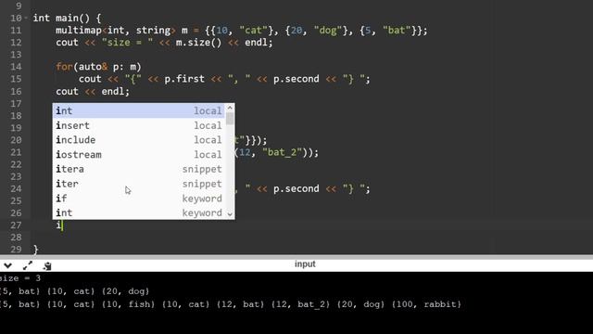593x334 pixels.
Task: Click 'for(auto& p: m)' on line 14
Action: click(98, 67)
